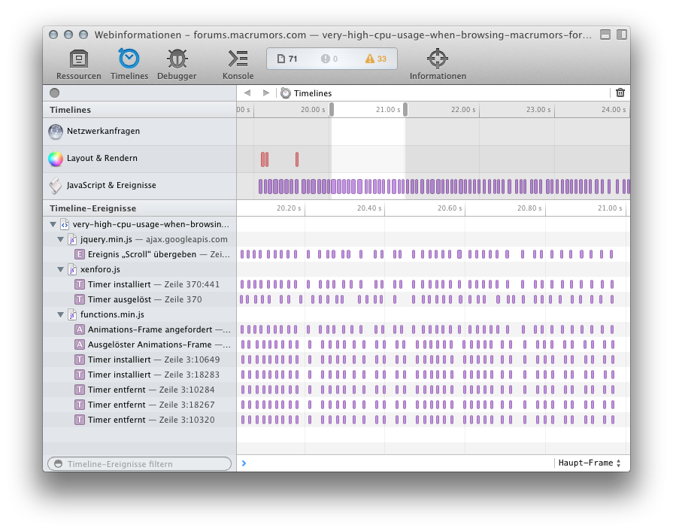Collapse the jquery.min.js tree node

(60, 239)
